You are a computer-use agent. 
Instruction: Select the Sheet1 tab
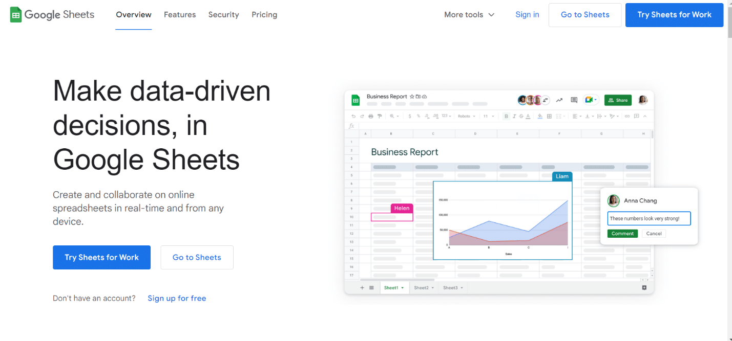(394, 288)
